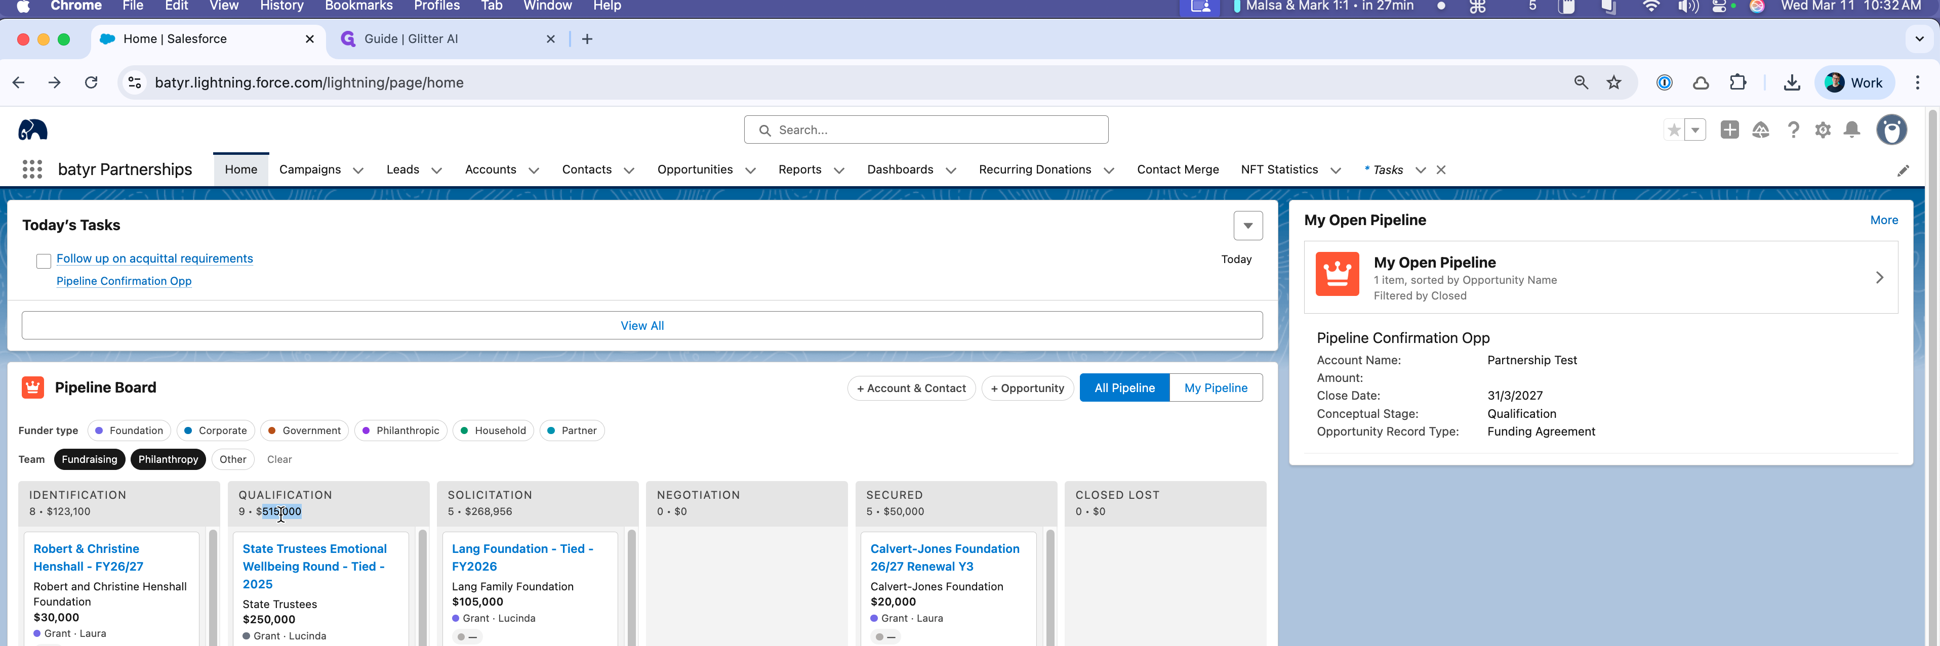This screenshot has height=646, width=1940.
Task: Expand the Accounts nav dropdown arrow
Action: click(x=534, y=171)
